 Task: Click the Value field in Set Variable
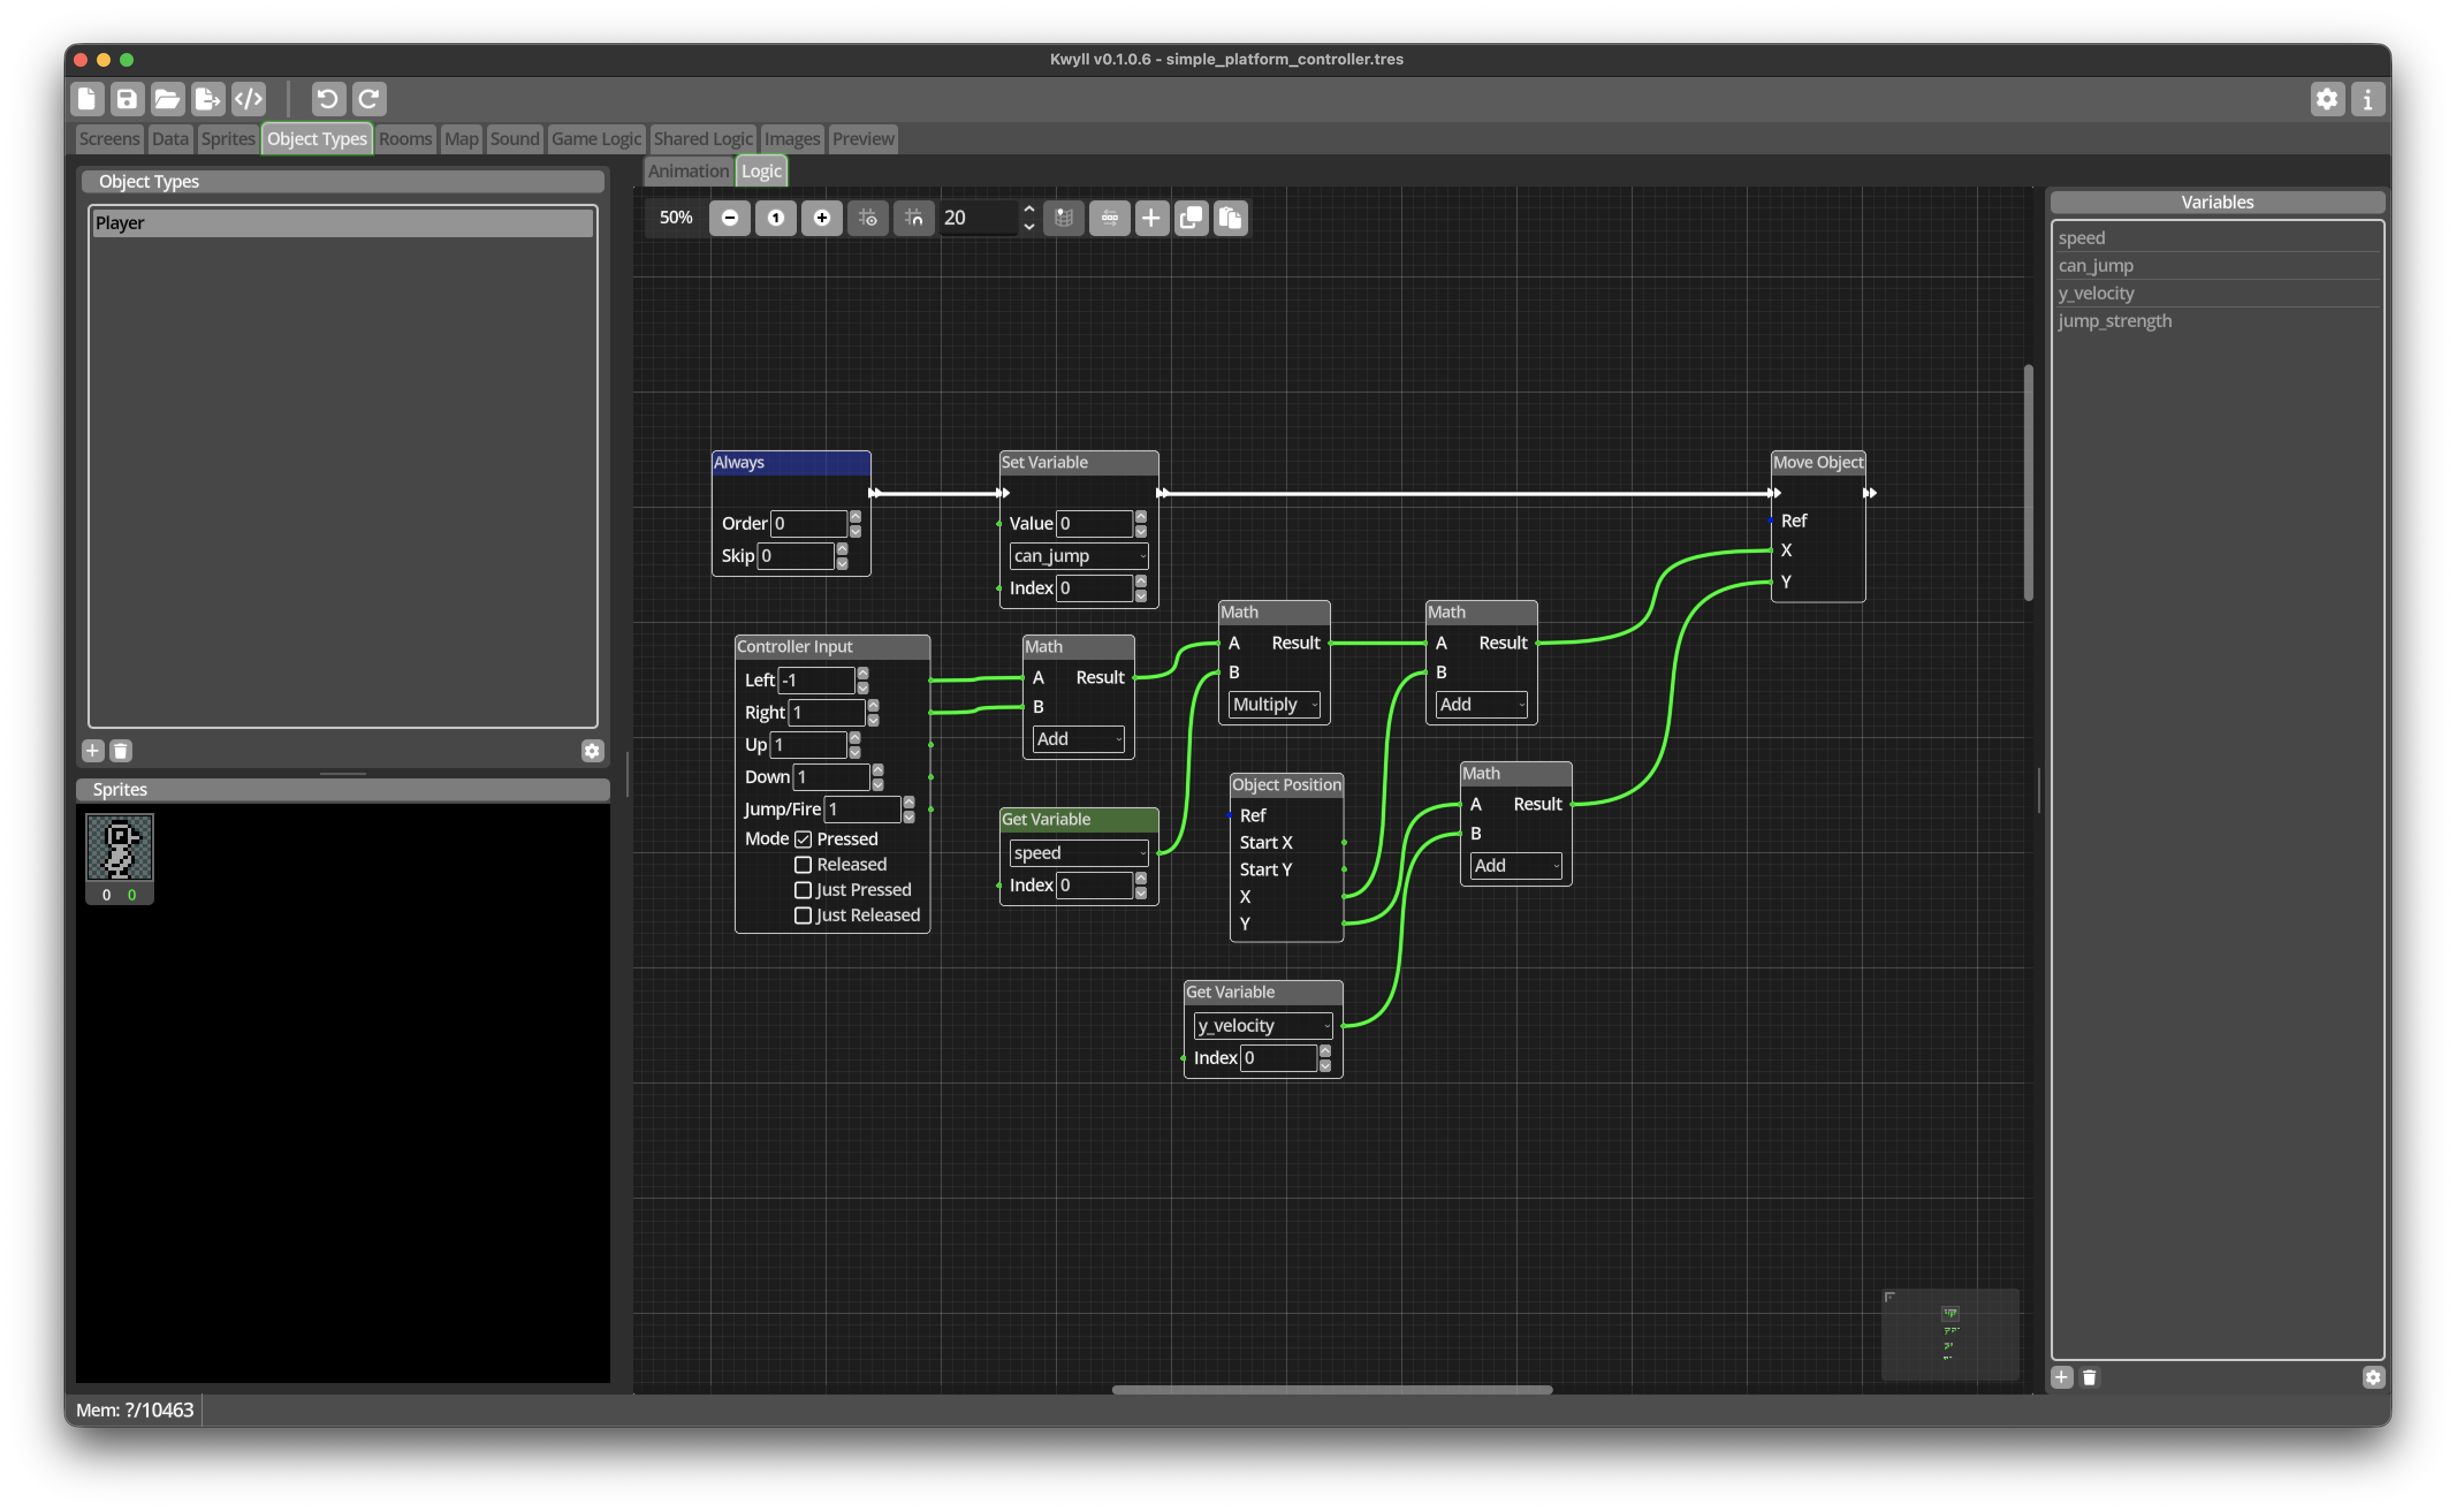pos(1094,524)
